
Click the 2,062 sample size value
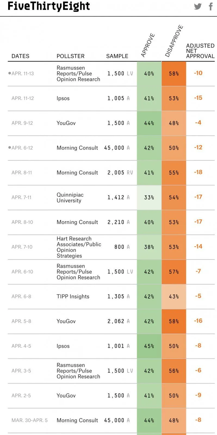tap(116, 321)
